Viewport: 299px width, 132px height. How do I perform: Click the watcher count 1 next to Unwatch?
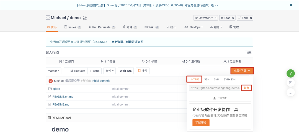pos(216,18)
